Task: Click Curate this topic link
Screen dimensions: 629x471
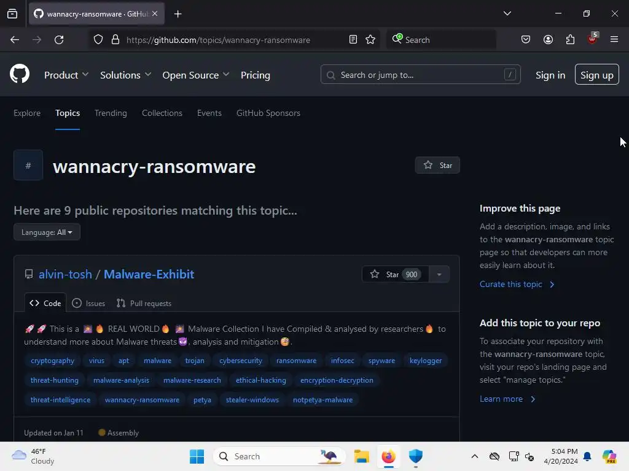Action: pyautogui.click(x=517, y=284)
